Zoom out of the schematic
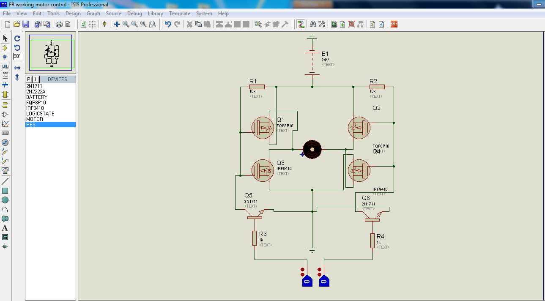Viewport: 545px width, 301px height. point(135,24)
